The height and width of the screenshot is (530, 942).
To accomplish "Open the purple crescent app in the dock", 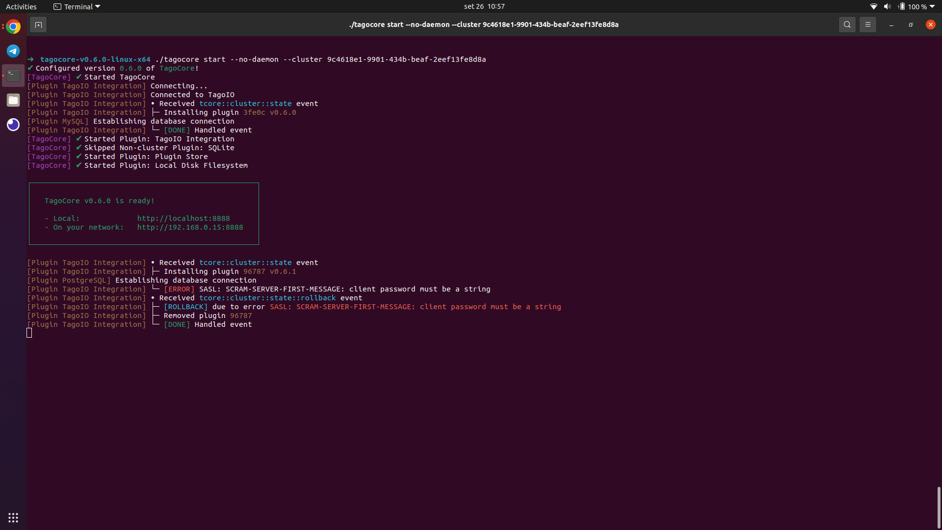I will click(x=13, y=125).
